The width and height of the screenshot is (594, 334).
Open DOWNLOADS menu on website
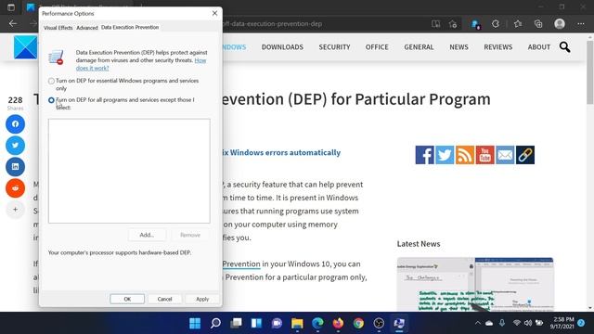(282, 47)
